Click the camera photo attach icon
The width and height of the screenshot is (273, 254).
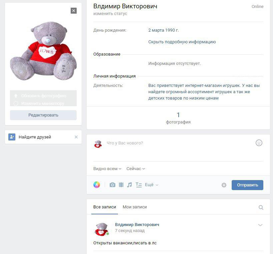point(112,185)
